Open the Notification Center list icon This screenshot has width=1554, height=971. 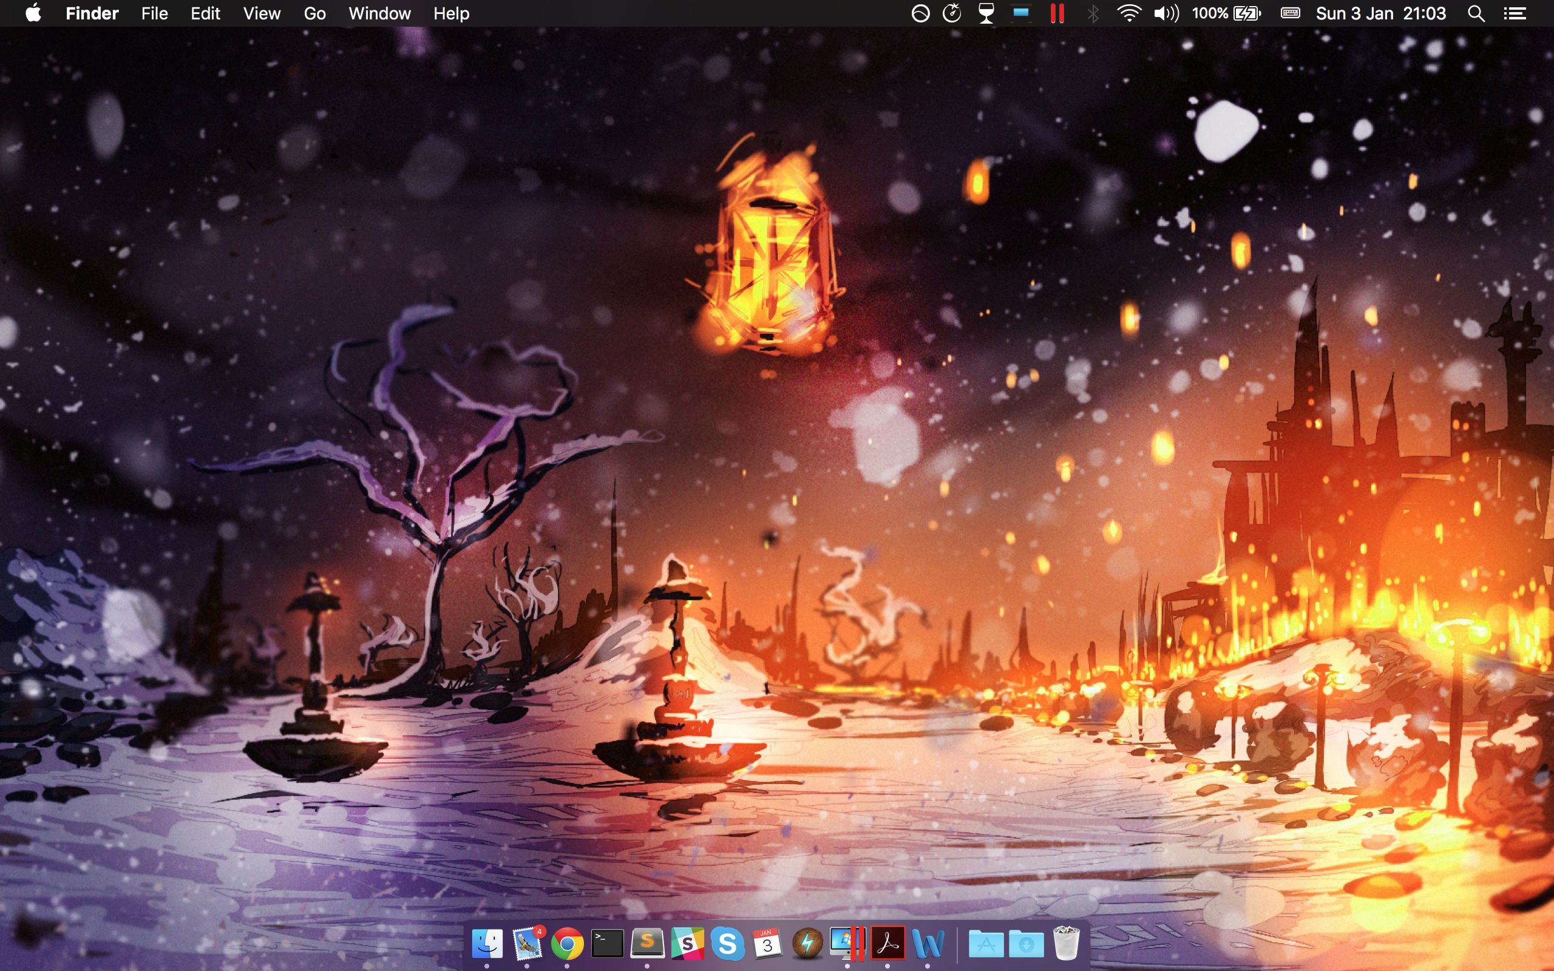click(x=1515, y=13)
